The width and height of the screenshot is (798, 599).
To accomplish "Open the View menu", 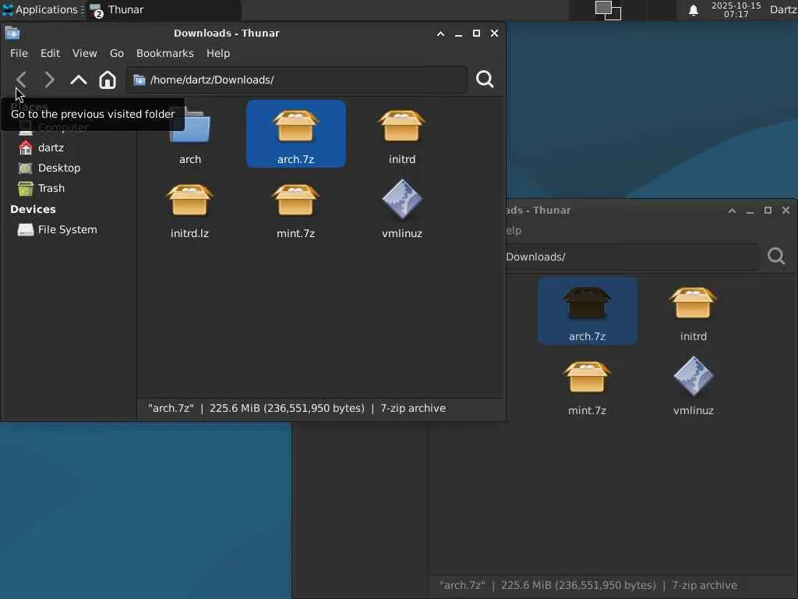I will pos(84,54).
